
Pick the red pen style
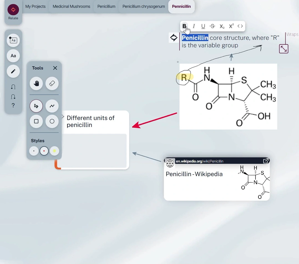(x=44, y=151)
